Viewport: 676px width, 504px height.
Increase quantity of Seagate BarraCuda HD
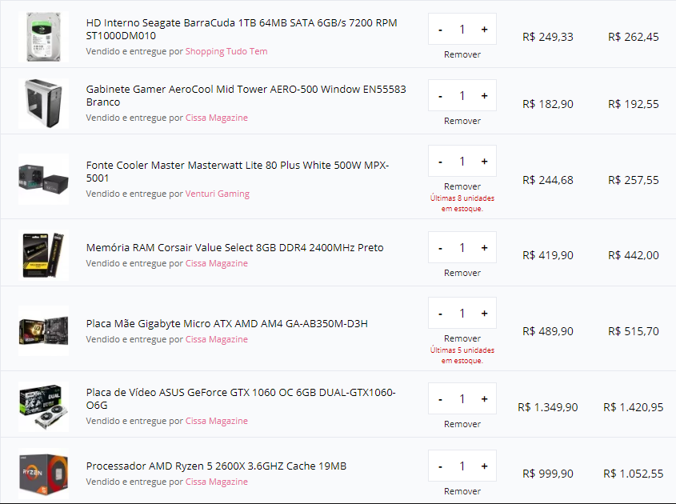[x=484, y=30]
